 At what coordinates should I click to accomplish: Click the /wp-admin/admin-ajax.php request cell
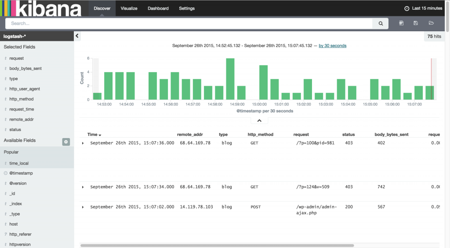pos(316,210)
